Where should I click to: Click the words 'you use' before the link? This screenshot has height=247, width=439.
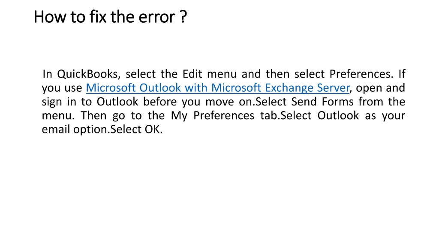click(62, 88)
